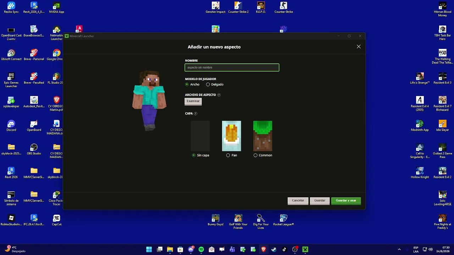Select the Cell to Singularity desktop icon

(x=420, y=151)
